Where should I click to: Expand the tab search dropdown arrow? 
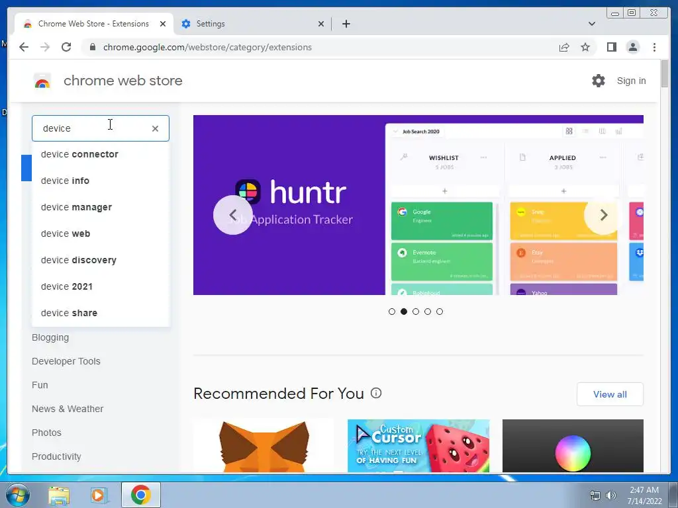point(591,24)
